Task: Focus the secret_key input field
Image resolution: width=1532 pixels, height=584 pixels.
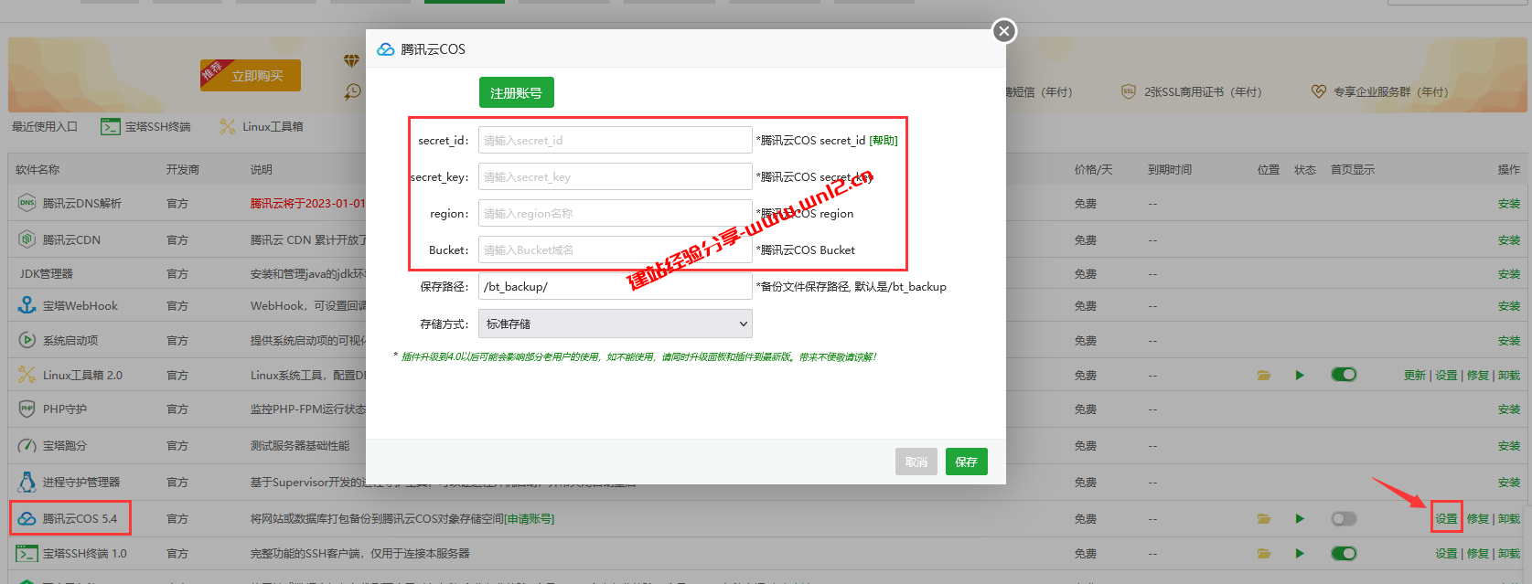Action: [615, 176]
